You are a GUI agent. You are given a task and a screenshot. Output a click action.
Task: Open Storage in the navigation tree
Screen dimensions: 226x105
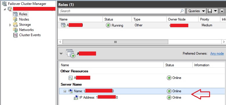tap(25, 25)
